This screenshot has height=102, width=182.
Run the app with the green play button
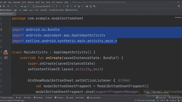(57, 6)
